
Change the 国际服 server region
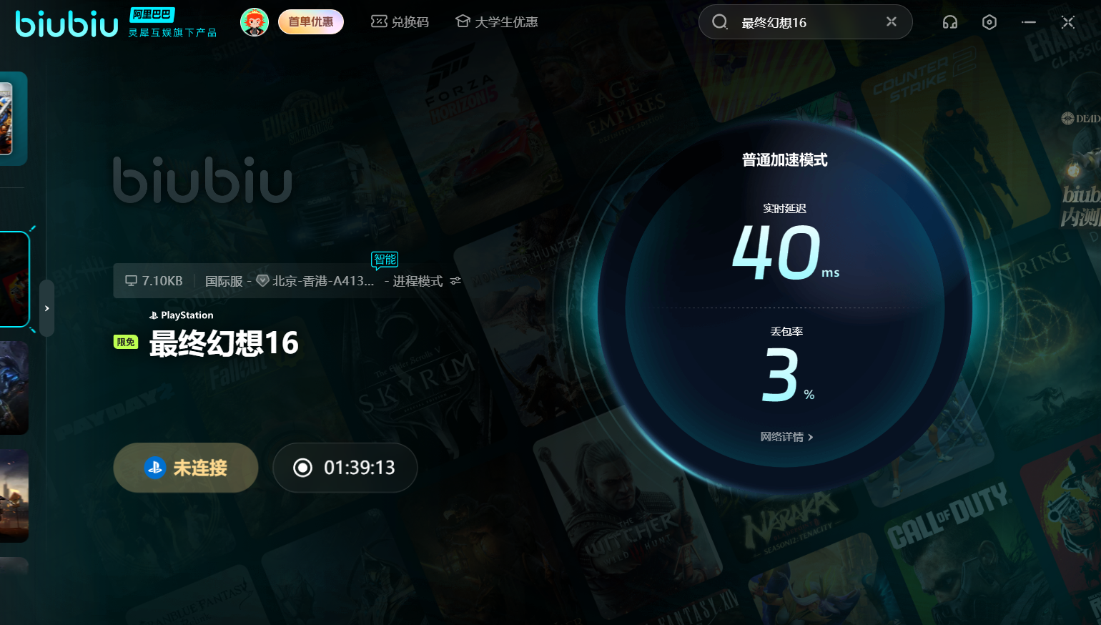224,281
